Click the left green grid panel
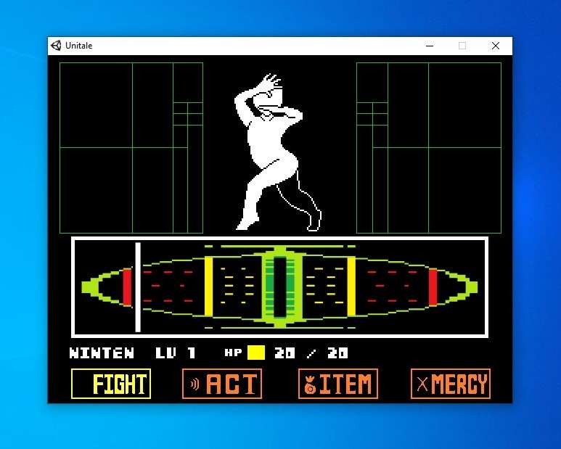561x449 pixels. tap(131, 148)
